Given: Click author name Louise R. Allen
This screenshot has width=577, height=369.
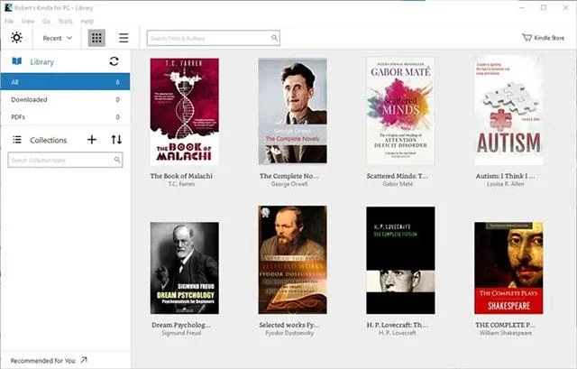Looking at the screenshot, I should [x=506, y=184].
